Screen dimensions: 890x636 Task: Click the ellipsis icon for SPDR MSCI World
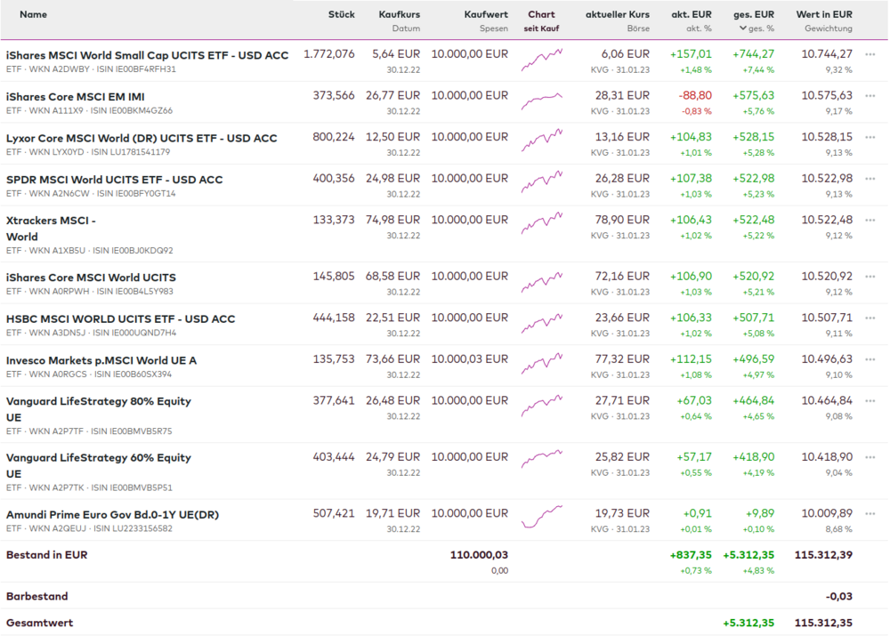click(870, 179)
